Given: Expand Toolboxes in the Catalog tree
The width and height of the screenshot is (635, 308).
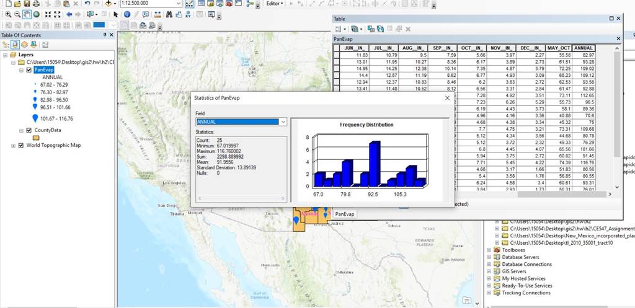Looking at the screenshot, I should (489, 250).
